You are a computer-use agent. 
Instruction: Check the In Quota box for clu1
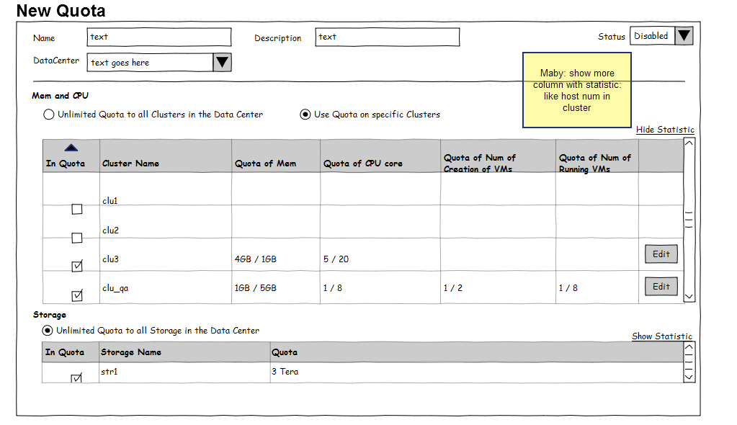77,210
